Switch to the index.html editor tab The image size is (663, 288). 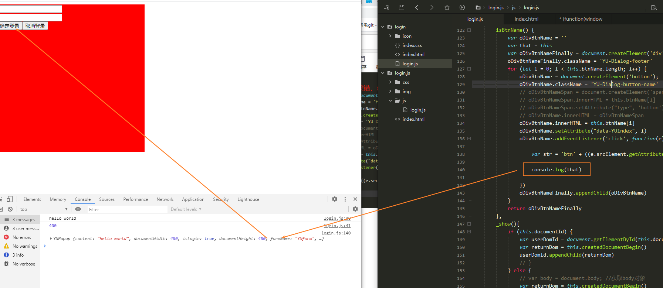point(526,19)
